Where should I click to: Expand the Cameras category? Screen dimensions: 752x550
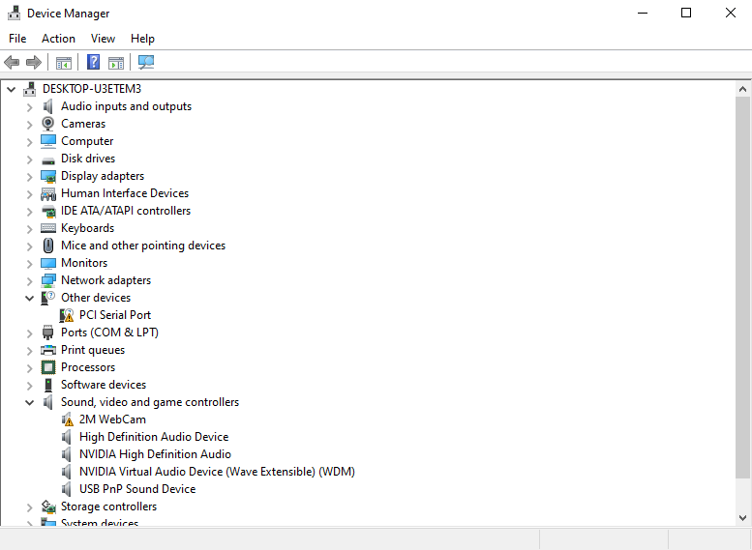[29, 124]
